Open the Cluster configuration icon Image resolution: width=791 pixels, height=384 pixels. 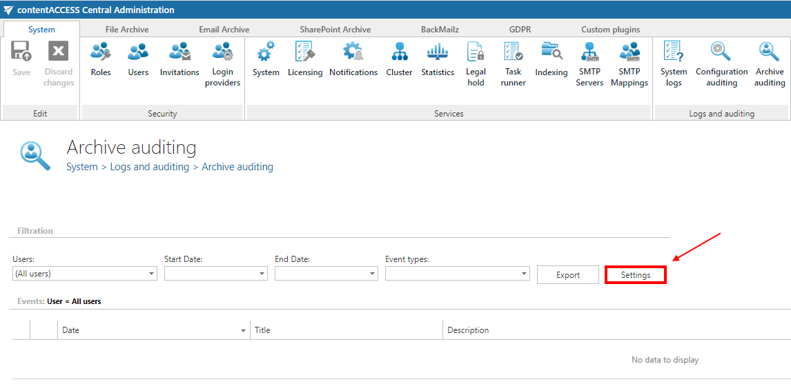tap(399, 59)
